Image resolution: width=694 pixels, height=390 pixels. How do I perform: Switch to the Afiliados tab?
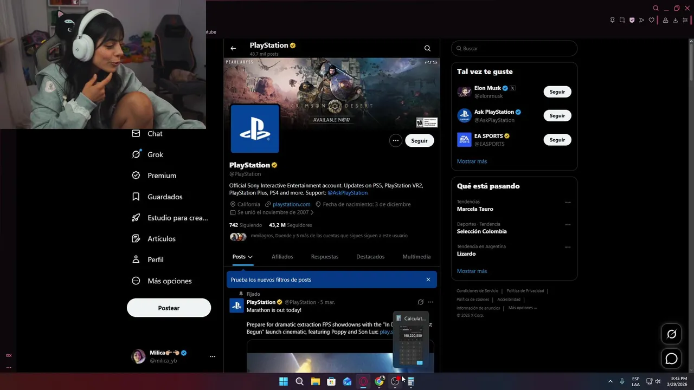(282, 257)
